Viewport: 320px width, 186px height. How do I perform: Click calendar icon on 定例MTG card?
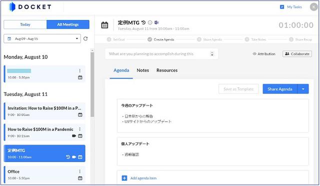(80, 157)
